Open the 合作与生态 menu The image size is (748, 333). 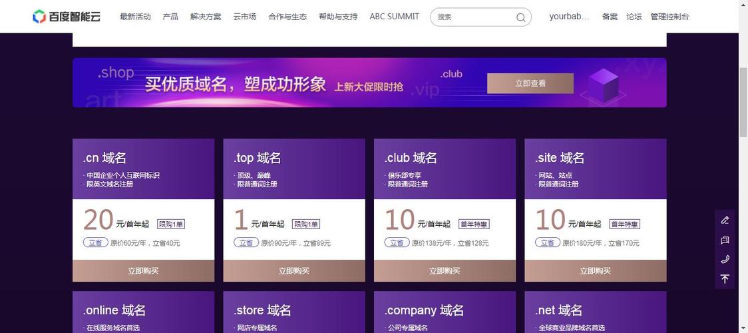[x=287, y=17]
